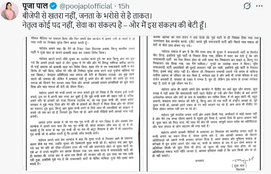Click paragraph starting महोदय आपने मेरे मन्त्री बनाने
The height and width of the screenshot is (174, 271).
[82, 104]
